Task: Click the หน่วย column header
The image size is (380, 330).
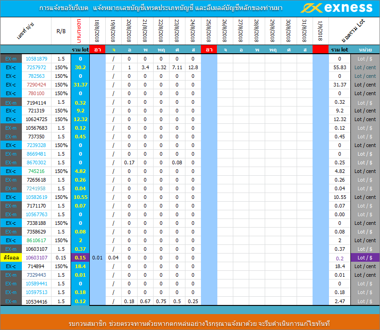Action: point(365,50)
